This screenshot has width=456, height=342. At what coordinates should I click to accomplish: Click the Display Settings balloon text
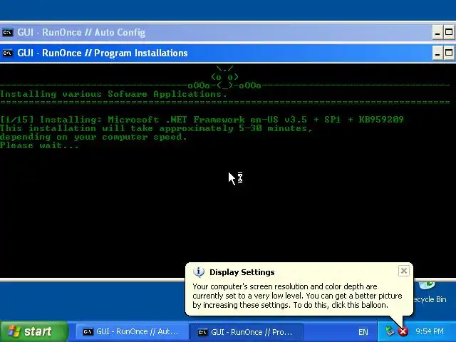coord(297,296)
